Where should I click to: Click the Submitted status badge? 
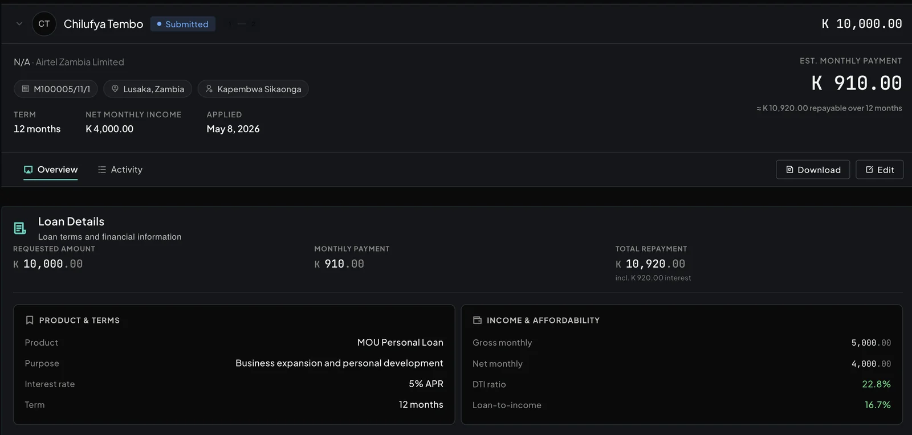point(183,24)
